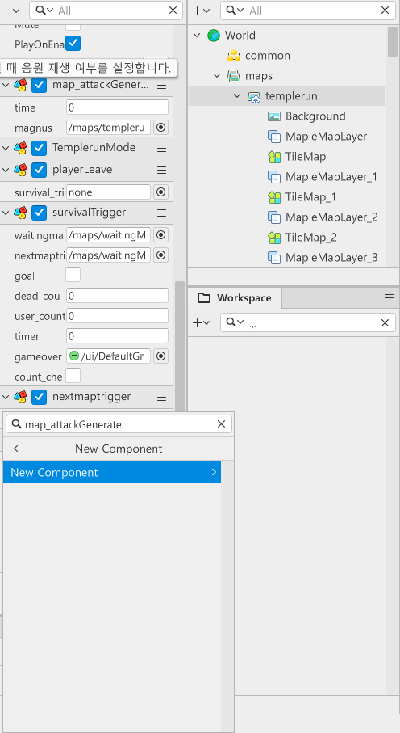Clear the map_attackGenerate component search

(x=221, y=424)
